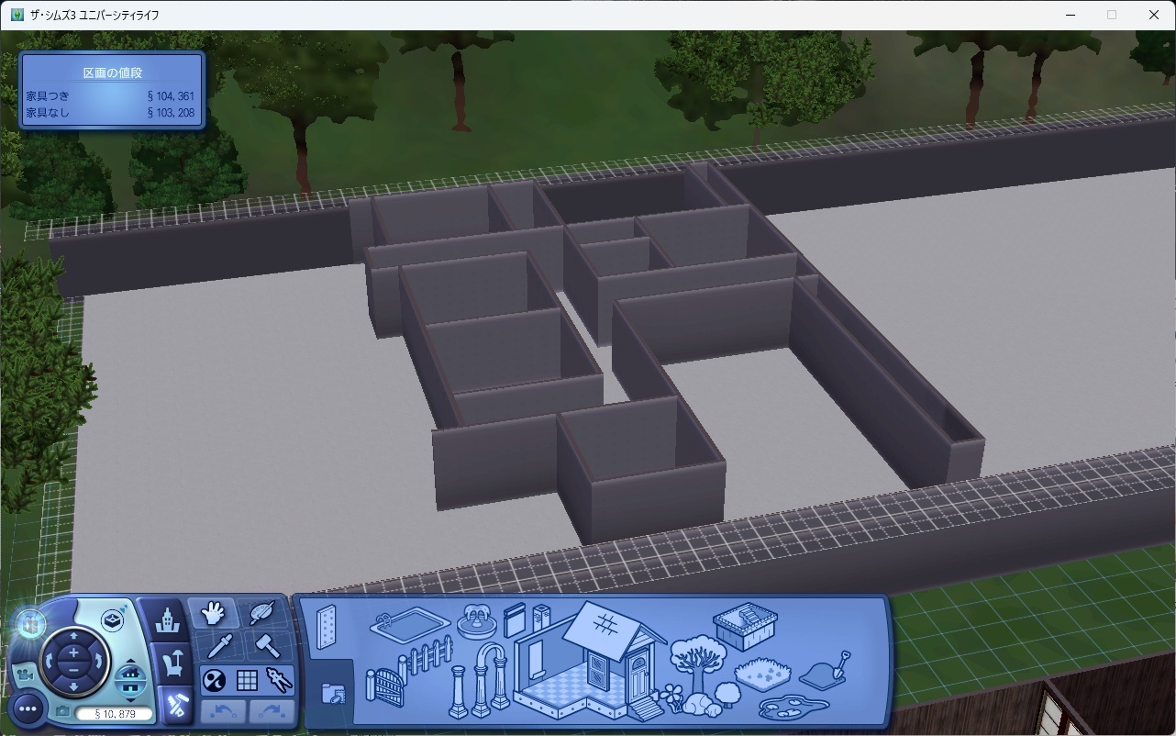The width and height of the screenshot is (1176, 736).
Task: Open the terrain sculpting shovel tool
Action: [826, 671]
